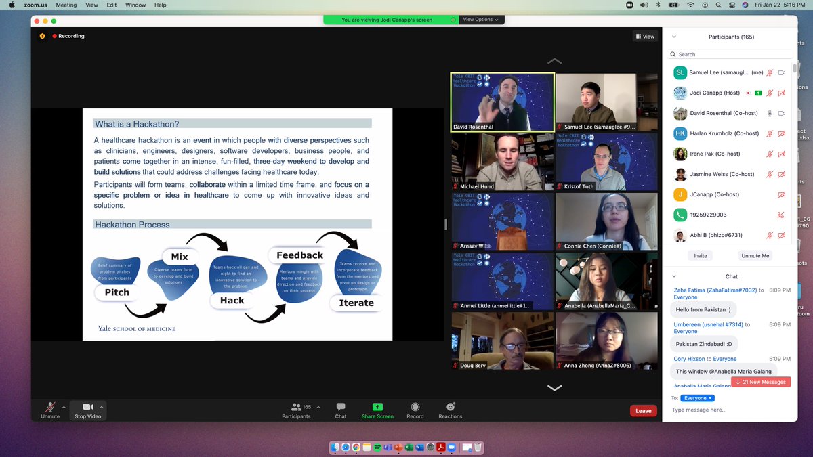This screenshot has height=457, width=813.
Task: Select Connie Chen's video tile
Action: (x=606, y=221)
